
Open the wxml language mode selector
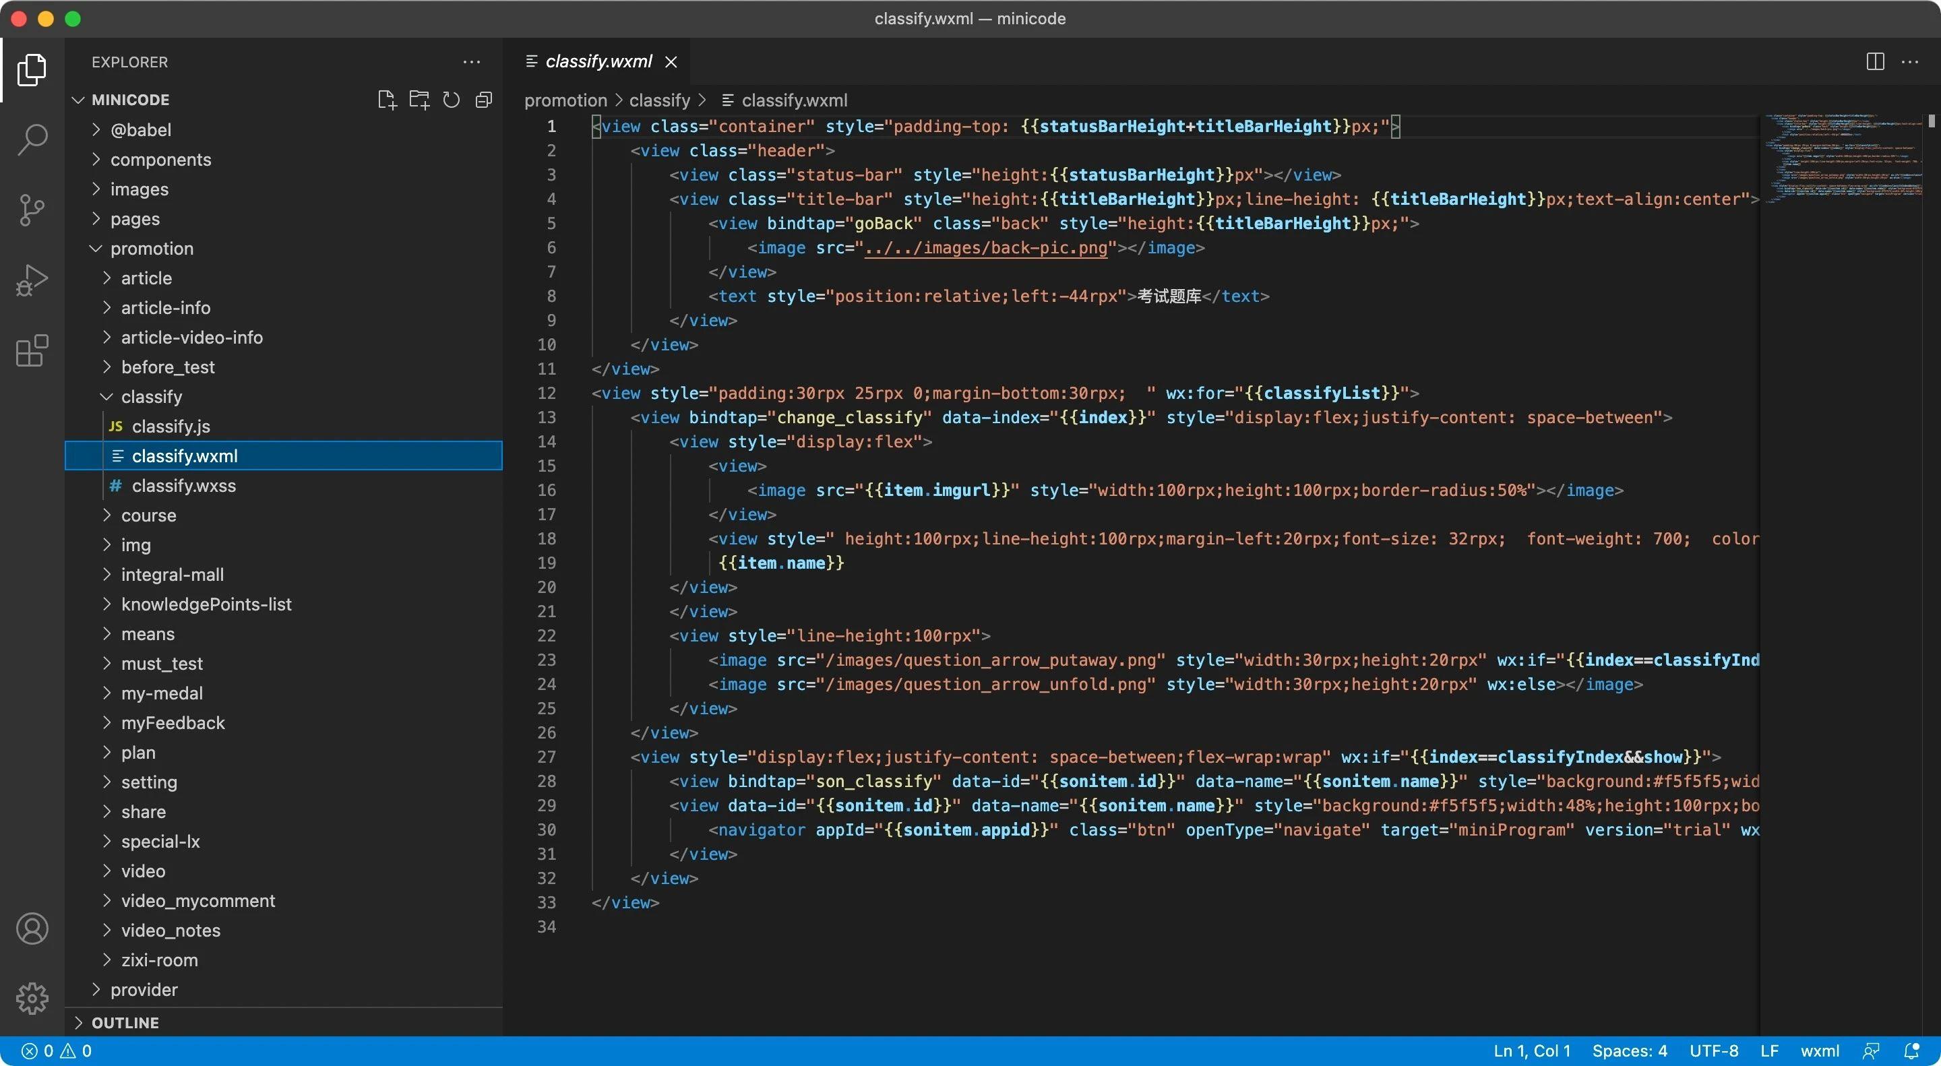coord(1819,1051)
